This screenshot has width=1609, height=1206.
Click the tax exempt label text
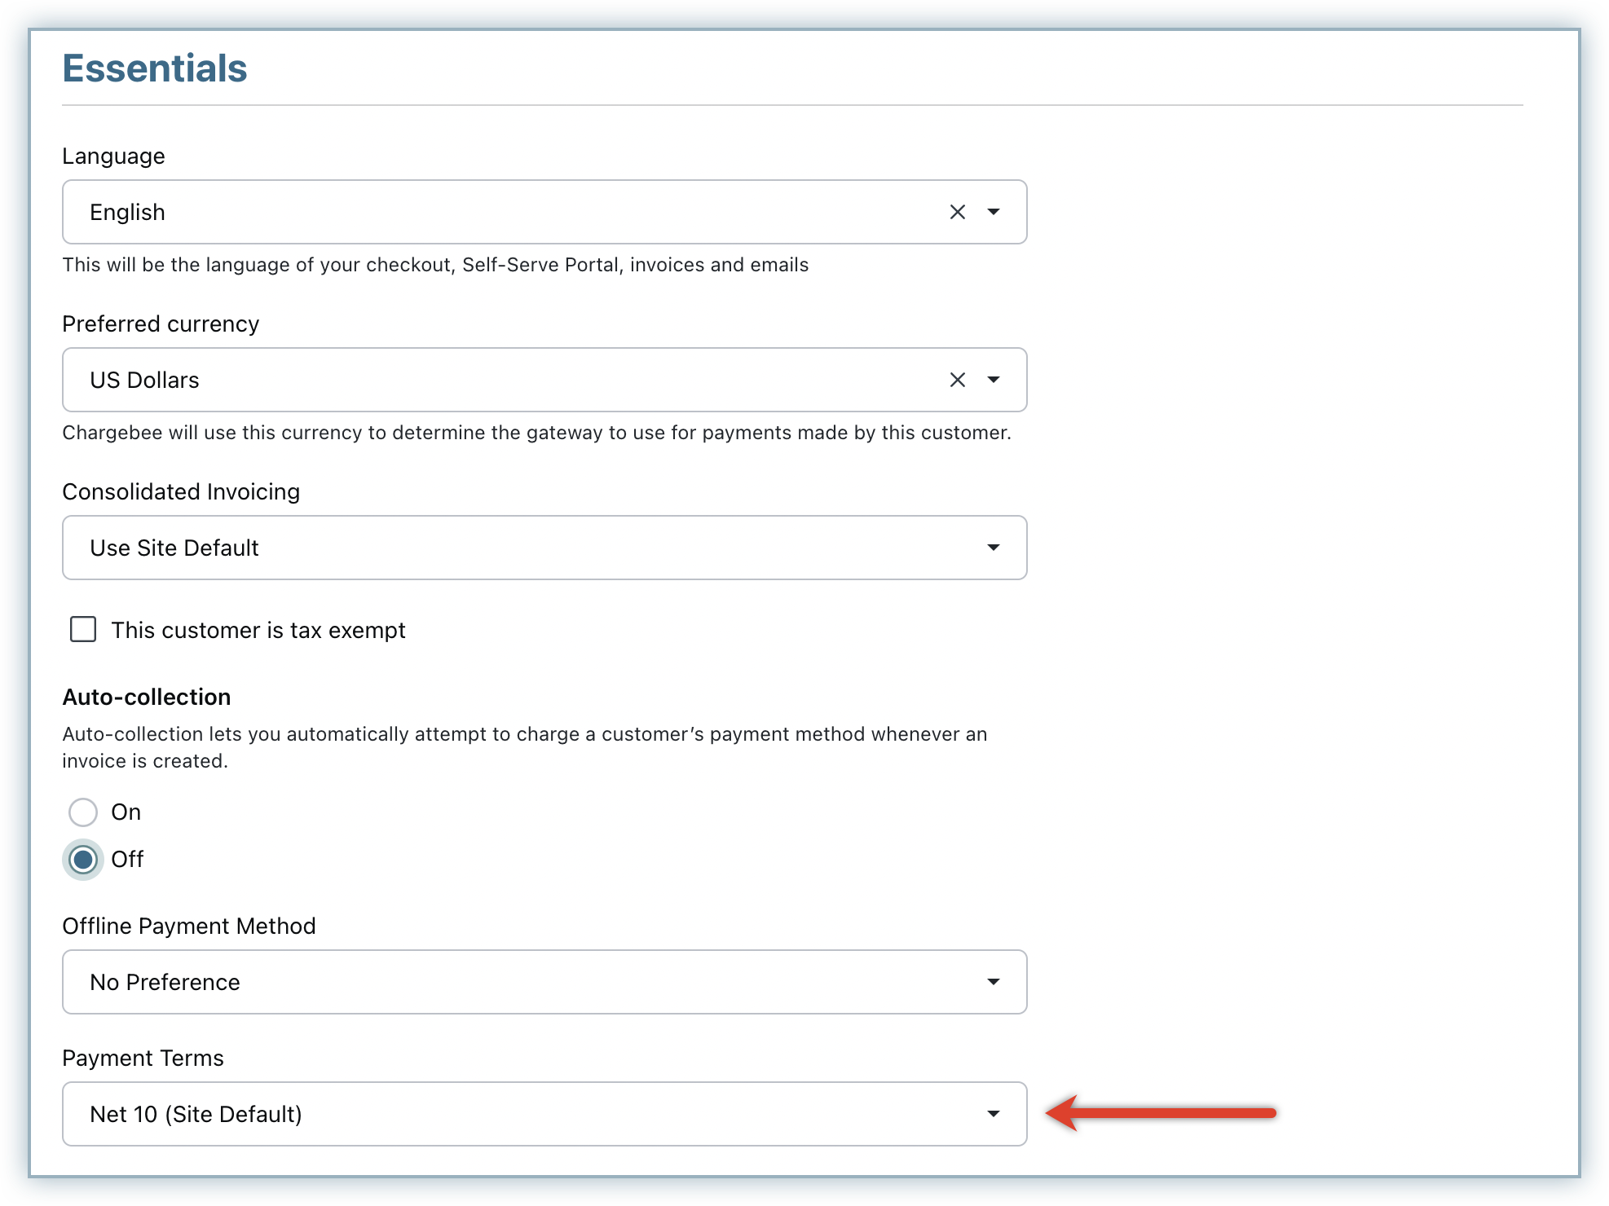tap(258, 631)
